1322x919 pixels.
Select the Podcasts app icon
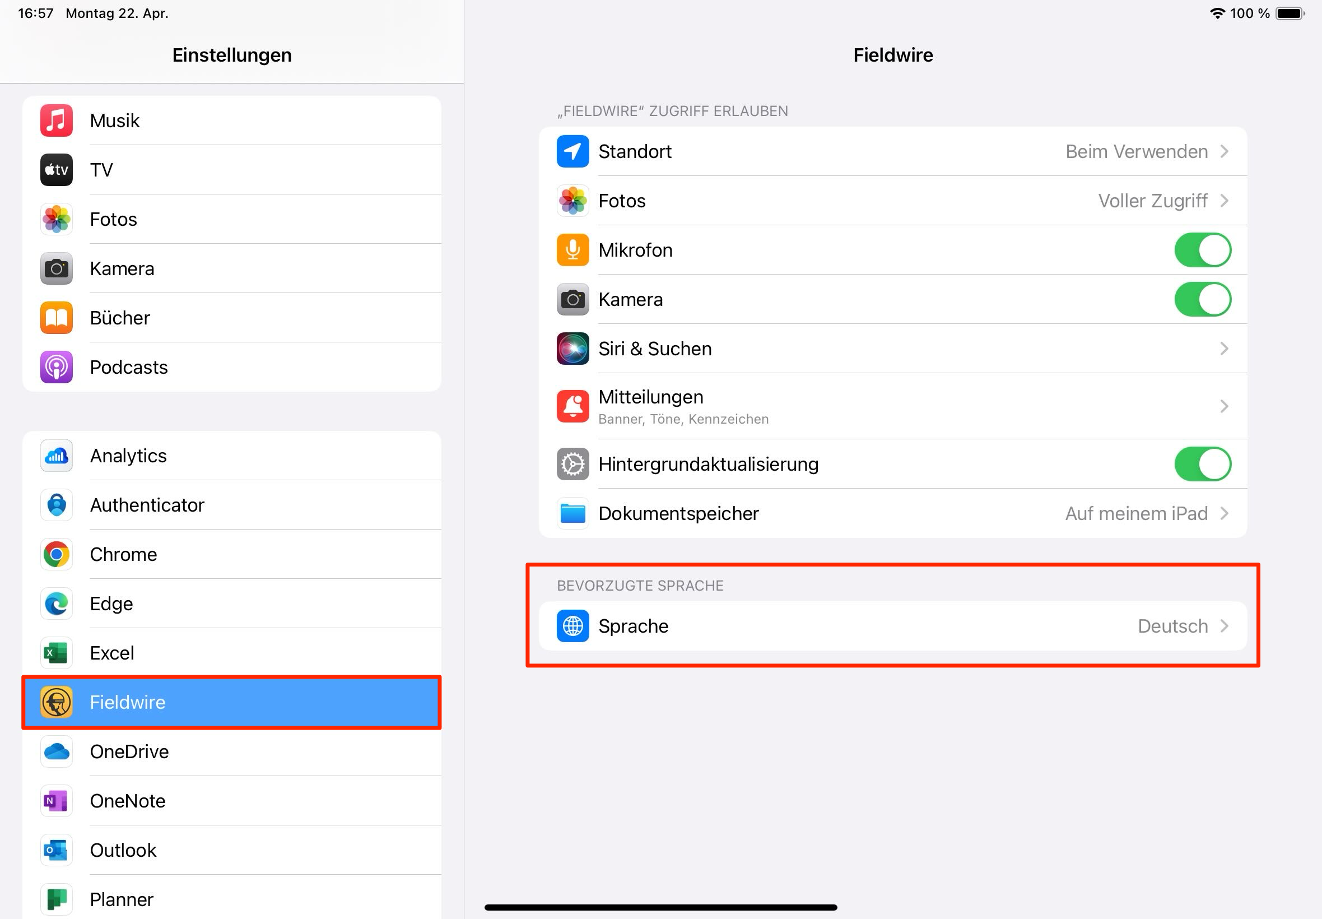click(x=56, y=367)
